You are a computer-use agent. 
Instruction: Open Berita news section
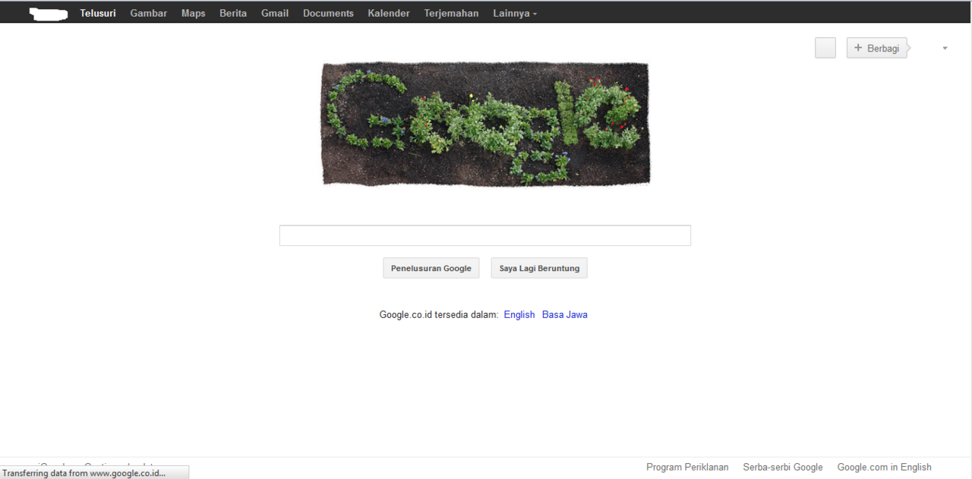(233, 13)
